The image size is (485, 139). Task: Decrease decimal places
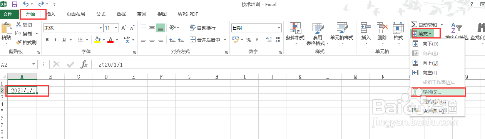[277, 40]
